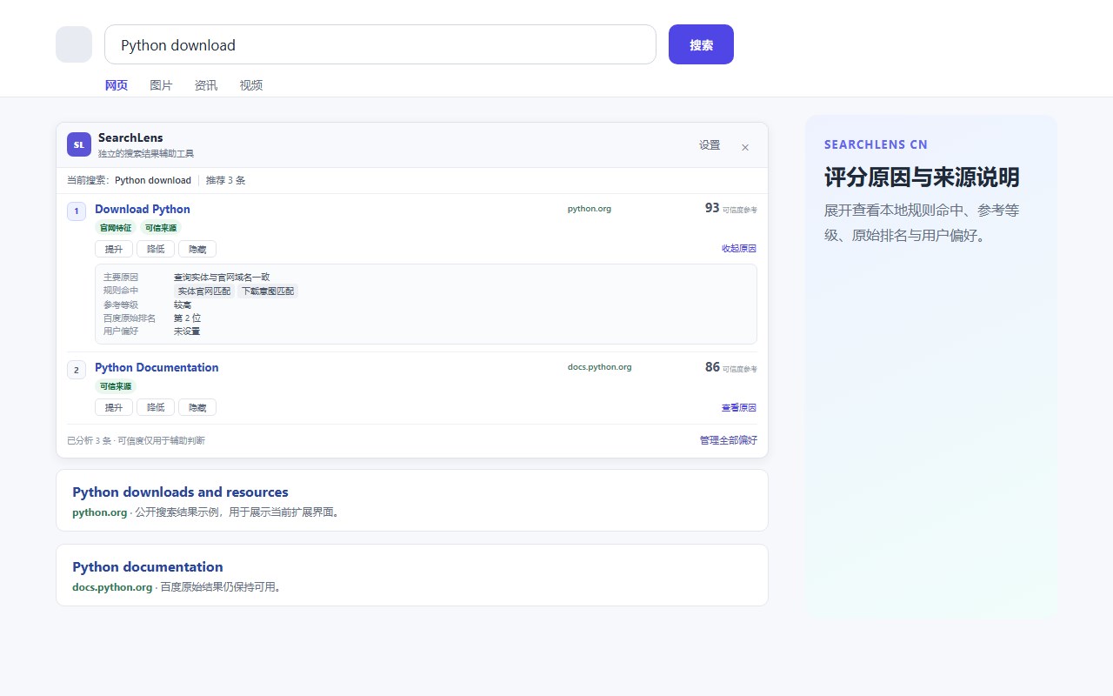Click 隐藏 for Download Python result
This screenshot has height=696, width=1113.
(x=197, y=249)
